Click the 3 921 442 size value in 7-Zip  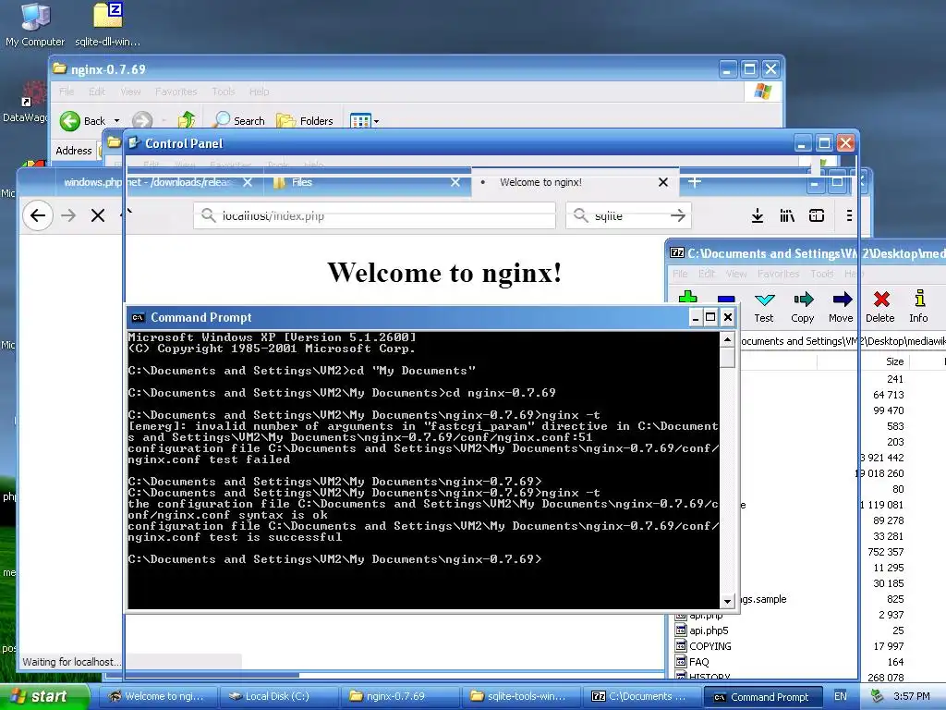tap(881, 458)
